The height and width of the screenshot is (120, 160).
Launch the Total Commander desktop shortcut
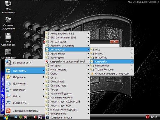coord(8,39)
